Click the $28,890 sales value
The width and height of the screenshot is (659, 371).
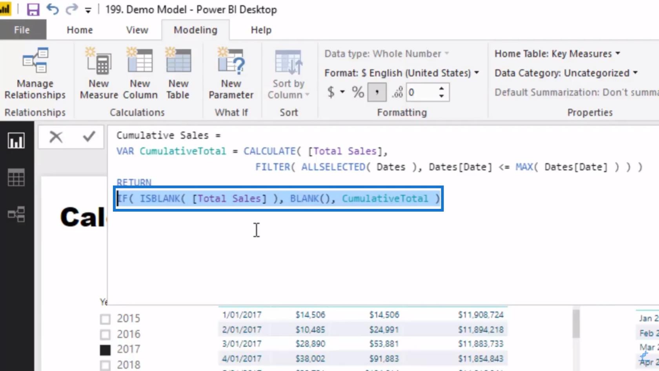point(310,344)
